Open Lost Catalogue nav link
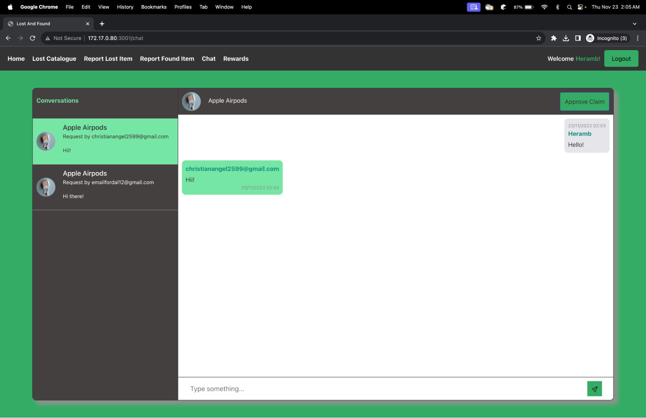This screenshot has height=418, width=646. 54,59
